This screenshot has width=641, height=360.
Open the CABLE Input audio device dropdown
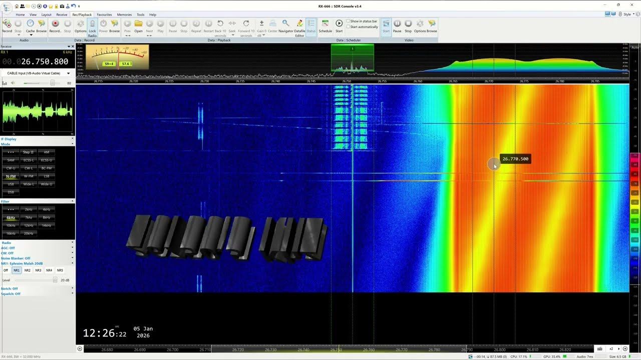coord(68,73)
